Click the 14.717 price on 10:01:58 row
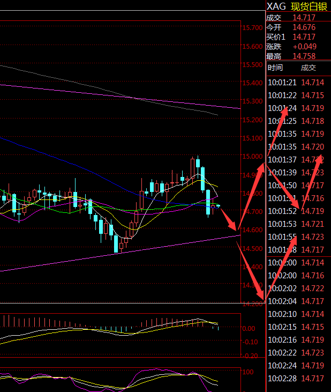331x392 pixels. (x=313, y=250)
